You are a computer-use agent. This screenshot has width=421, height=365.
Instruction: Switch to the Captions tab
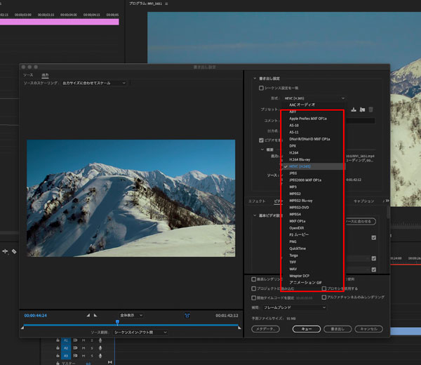tap(363, 201)
